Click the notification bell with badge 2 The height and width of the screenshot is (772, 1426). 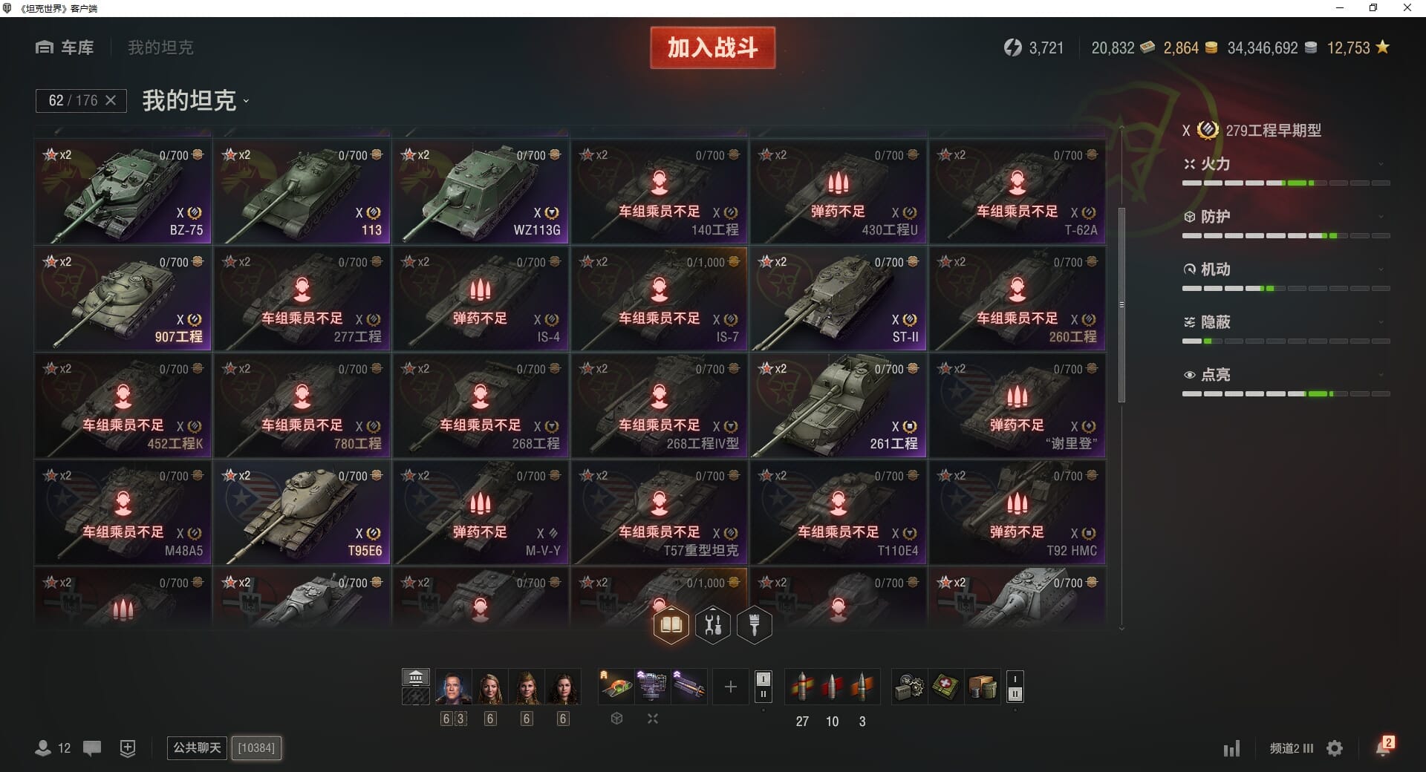tap(1384, 748)
